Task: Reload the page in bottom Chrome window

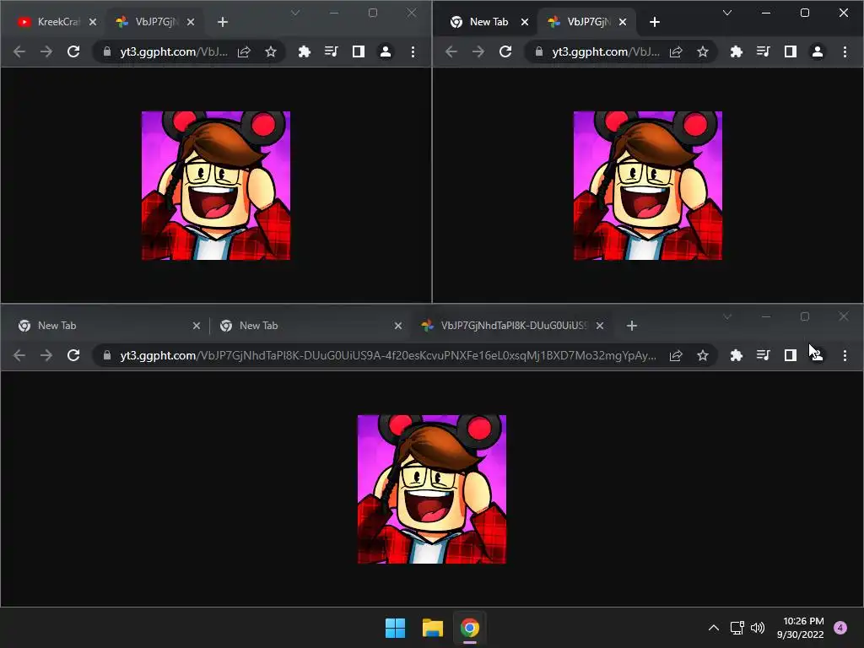Action: (73, 355)
